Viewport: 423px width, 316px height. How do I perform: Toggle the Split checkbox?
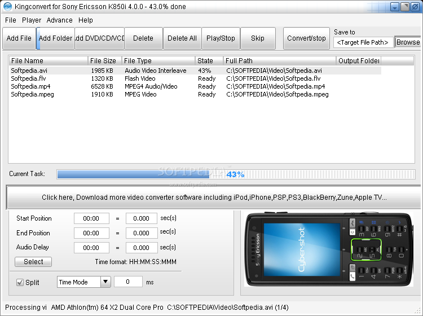click(x=20, y=283)
